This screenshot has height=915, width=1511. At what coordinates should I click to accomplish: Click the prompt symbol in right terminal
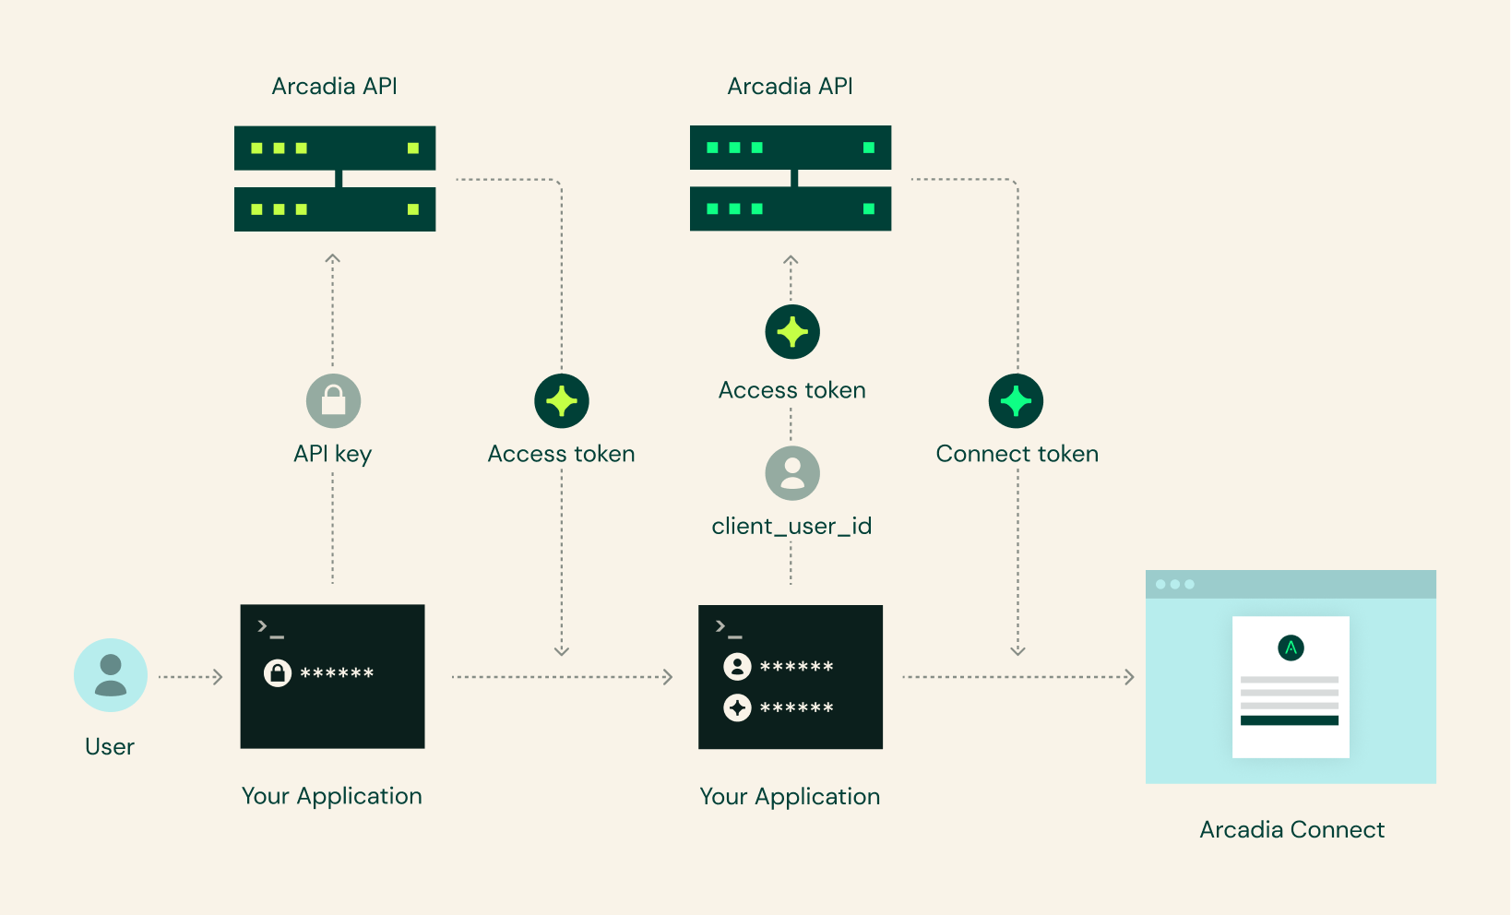coord(729,630)
